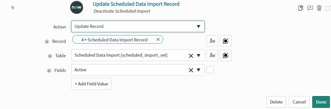Screen dimensions: 331x109
Task: Open the data pill picker beside Record
Action: click(225, 41)
